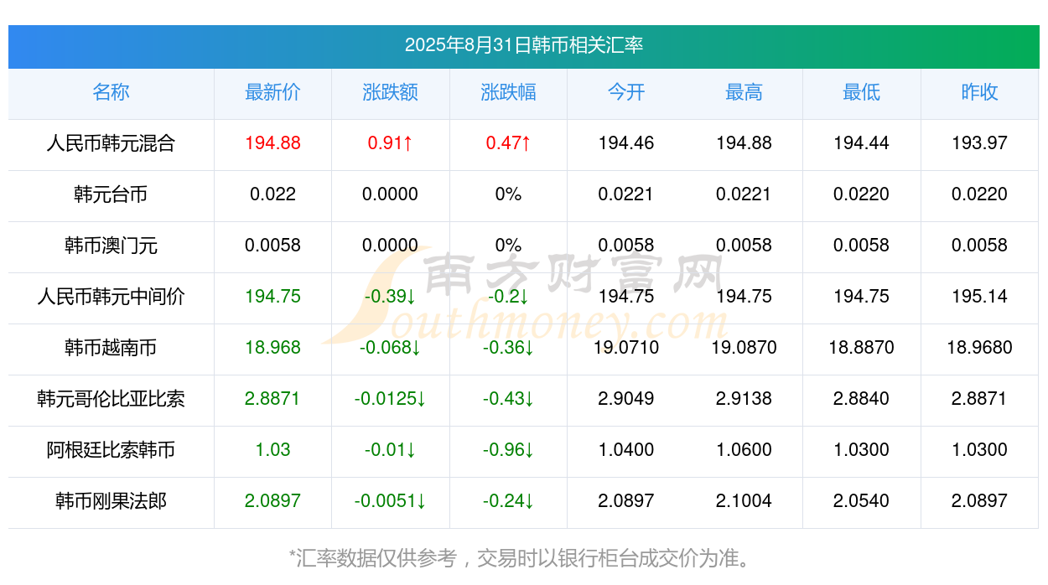The image size is (1048, 585).
Task: Click the green latest price 1.03
Action: point(272,450)
